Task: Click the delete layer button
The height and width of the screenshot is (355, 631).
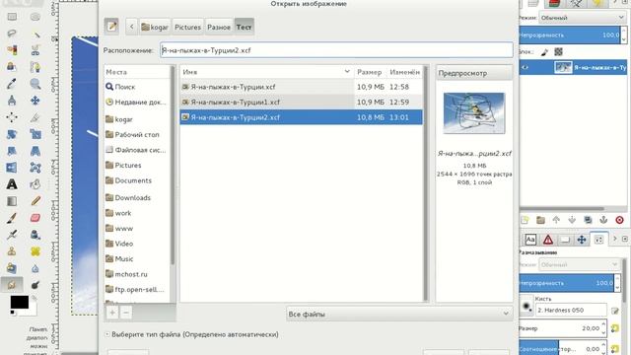Action: (619, 220)
